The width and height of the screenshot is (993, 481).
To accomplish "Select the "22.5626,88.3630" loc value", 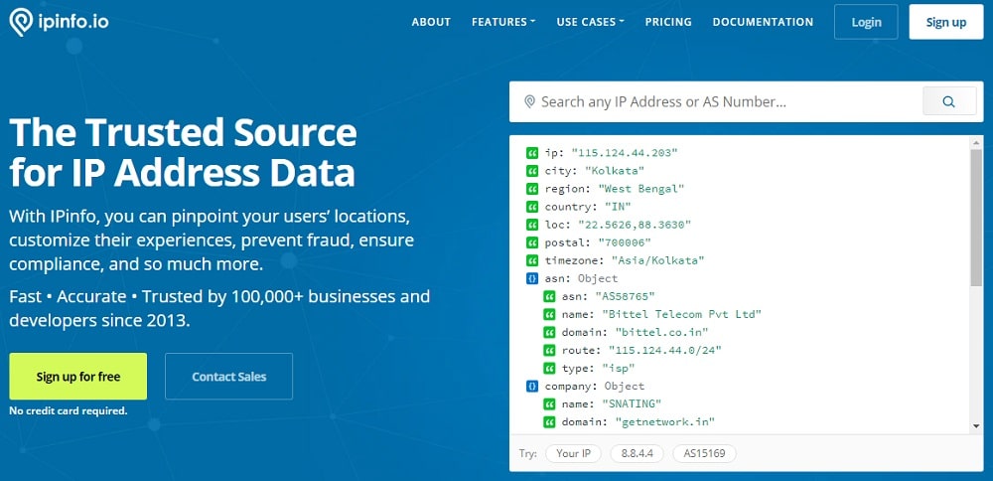I will click(x=635, y=225).
